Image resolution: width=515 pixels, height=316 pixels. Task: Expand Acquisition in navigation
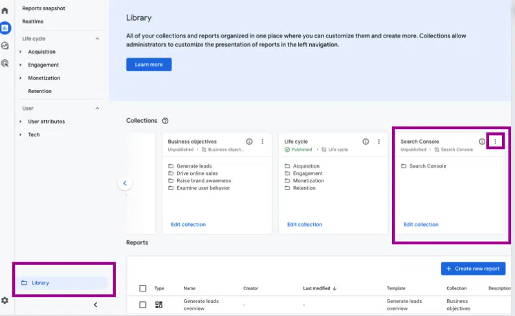tap(20, 52)
